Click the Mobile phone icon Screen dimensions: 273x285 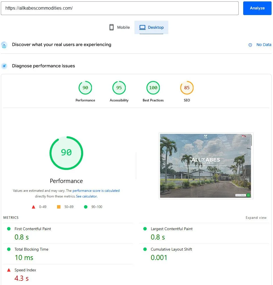pos(112,27)
